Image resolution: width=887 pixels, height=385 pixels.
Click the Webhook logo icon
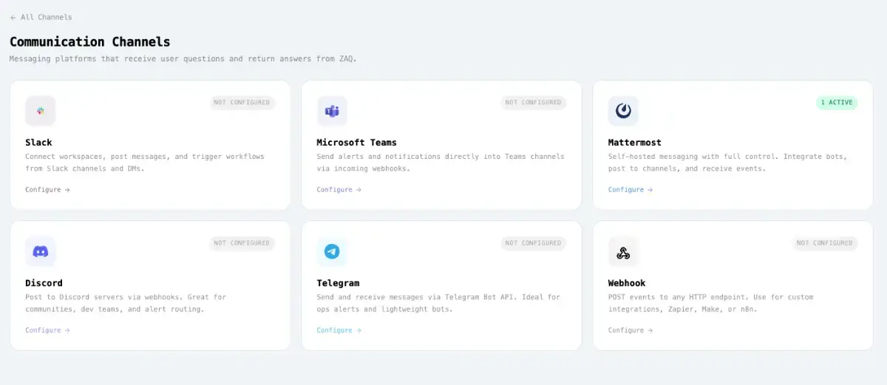click(x=623, y=253)
